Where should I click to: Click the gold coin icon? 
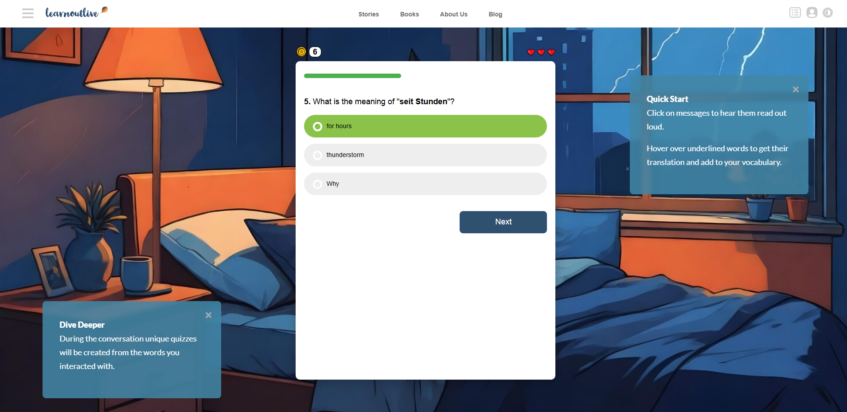pyautogui.click(x=301, y=52)
